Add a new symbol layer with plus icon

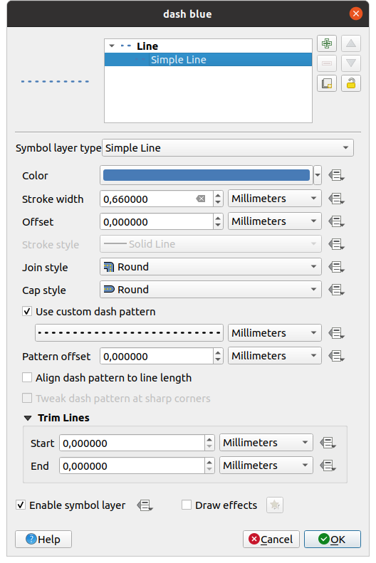pyautogui.click(x=326, y=44)
